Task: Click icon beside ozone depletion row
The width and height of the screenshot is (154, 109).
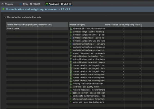Action: click(x=71, y=93)
